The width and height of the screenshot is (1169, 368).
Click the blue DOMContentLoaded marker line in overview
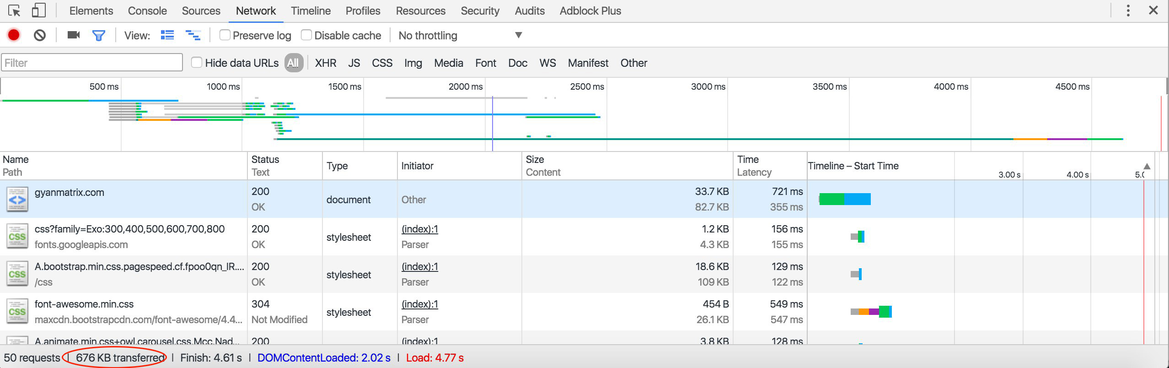pyautogui.click(x=493, y=124)
